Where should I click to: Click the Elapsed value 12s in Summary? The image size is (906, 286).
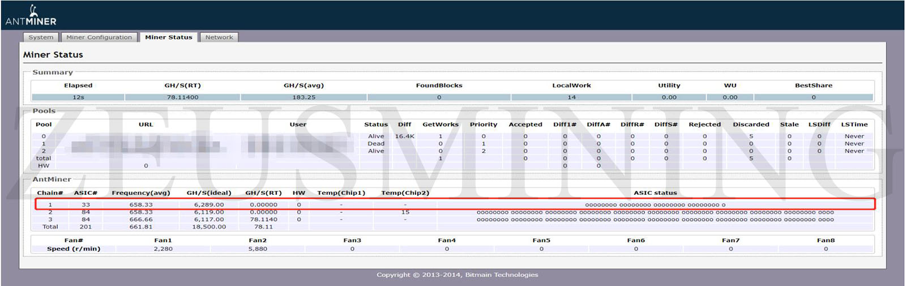tap(78, 97)
